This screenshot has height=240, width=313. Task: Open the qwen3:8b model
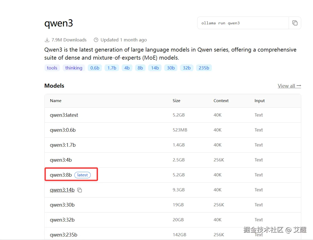pos(61,175)
